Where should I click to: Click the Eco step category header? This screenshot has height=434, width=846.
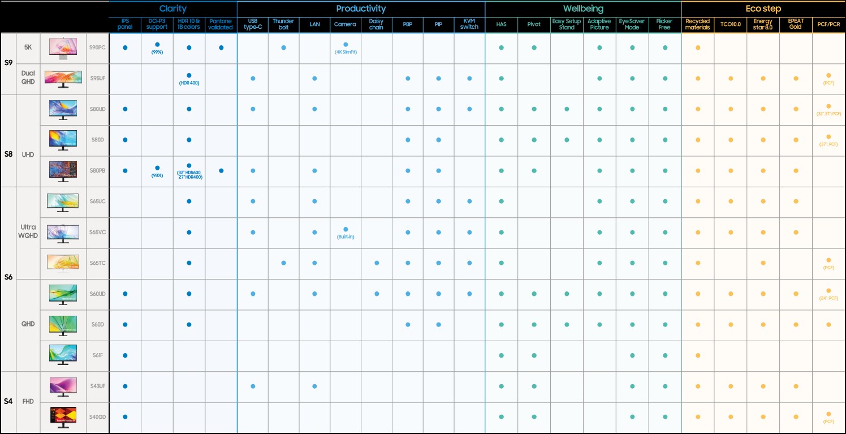(763, 8)
